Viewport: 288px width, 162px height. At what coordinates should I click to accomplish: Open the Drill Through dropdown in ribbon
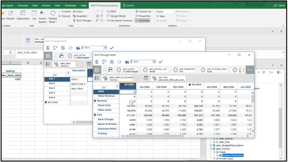coord(83,21)
